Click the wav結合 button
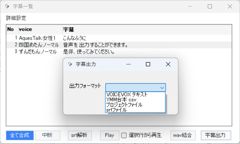The height and width of the screenshot is (144, 240). 183,135
